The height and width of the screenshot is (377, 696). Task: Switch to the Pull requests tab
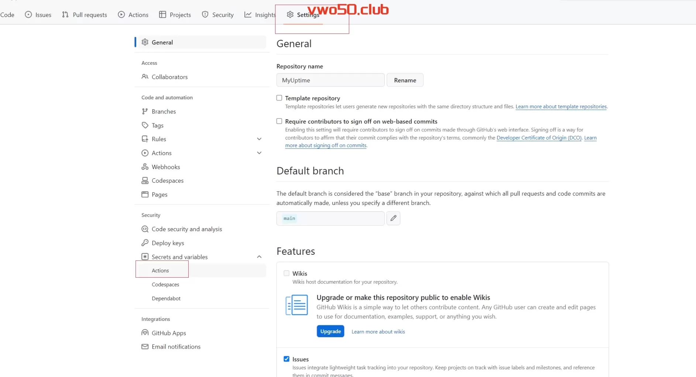(x=85, y=15)
